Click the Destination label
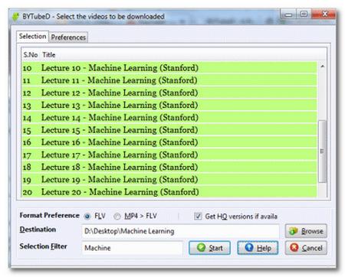The width and height of the screenshot is (345, 277). click(38, 230)
